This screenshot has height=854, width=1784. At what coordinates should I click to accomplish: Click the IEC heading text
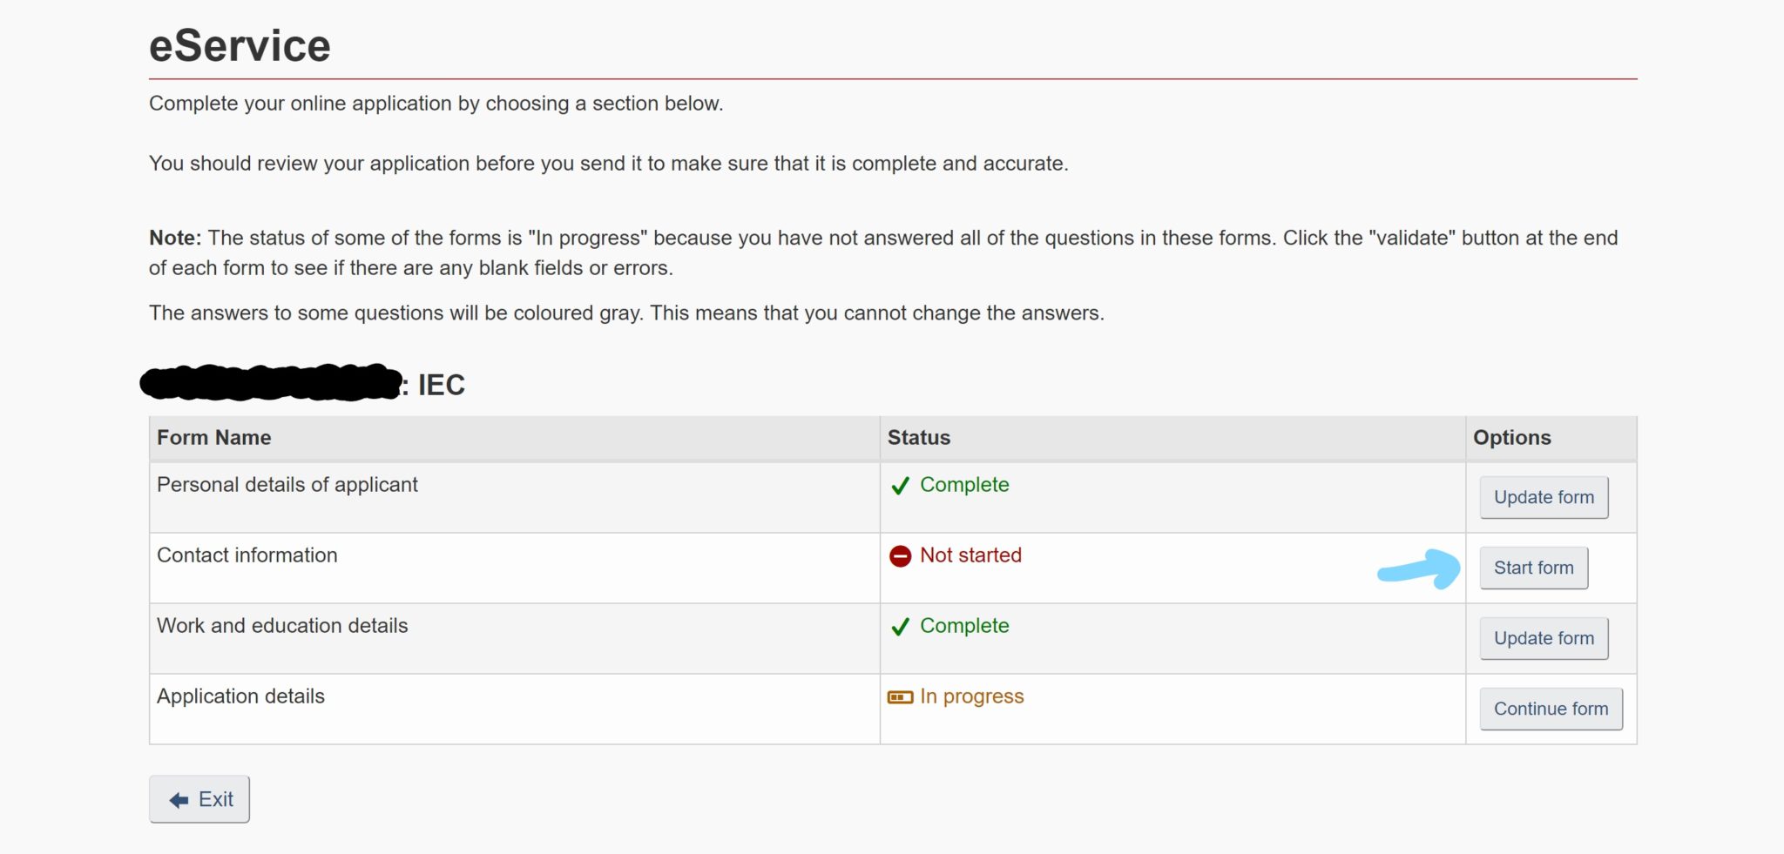pos(441,385)
